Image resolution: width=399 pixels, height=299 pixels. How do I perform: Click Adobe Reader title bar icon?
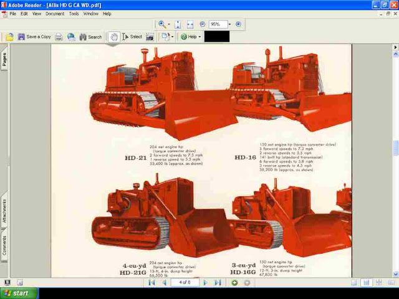point(4,5)
